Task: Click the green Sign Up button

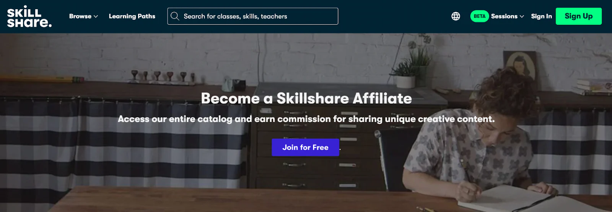Action: (578, 16)
